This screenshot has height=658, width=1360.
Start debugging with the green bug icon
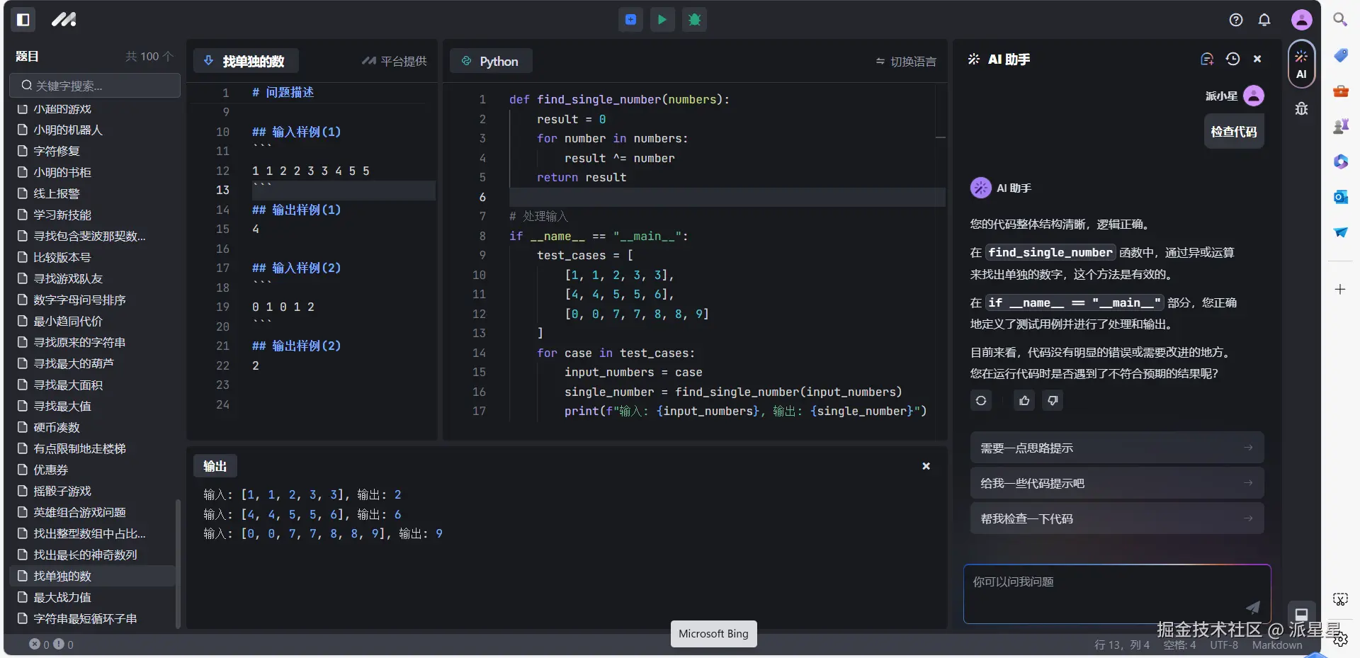(x=695, y=20)
